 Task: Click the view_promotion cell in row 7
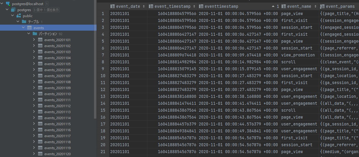tap(300, 55)
